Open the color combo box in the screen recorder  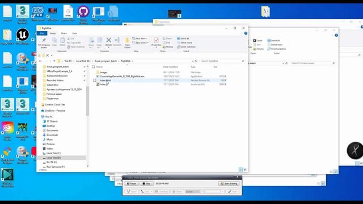tap(195, 192)
